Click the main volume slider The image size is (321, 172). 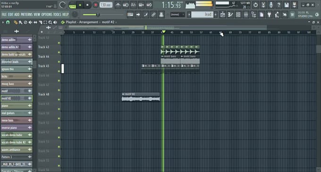pos(103,15)
